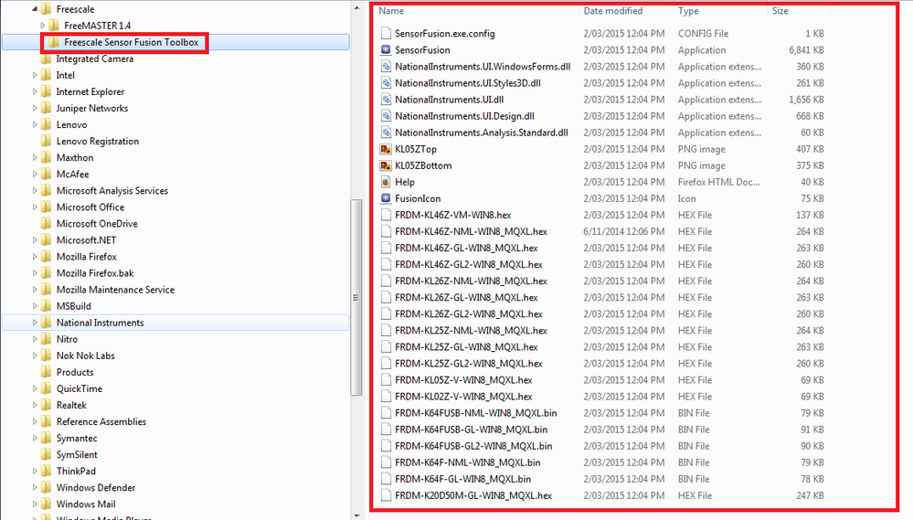
Task: Select file FRDM-KL02Z-V-WIN8_MQXL.hex
Action: [x=463, y=397]
